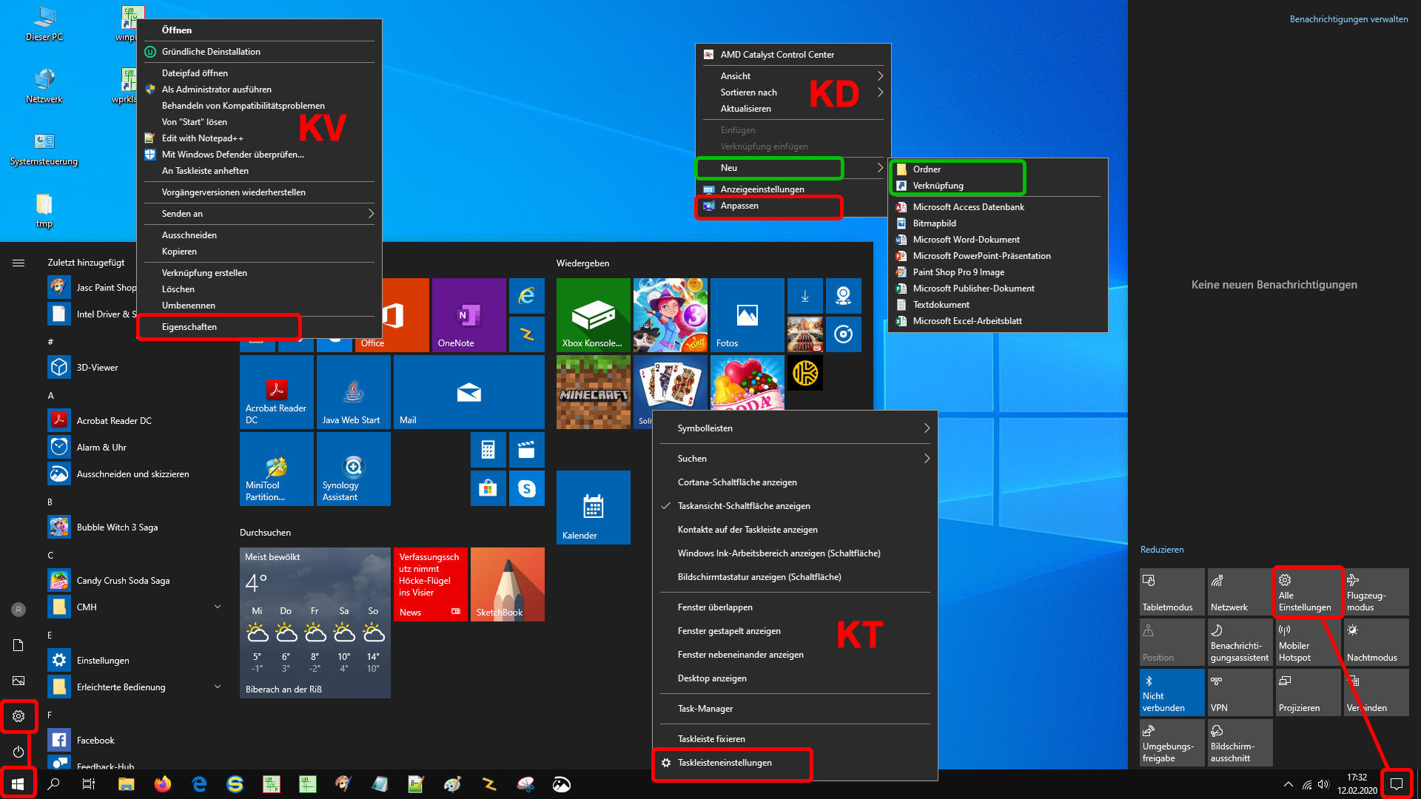
Task: Open the Xbox Konsole tile
Action: pos(593,314)
